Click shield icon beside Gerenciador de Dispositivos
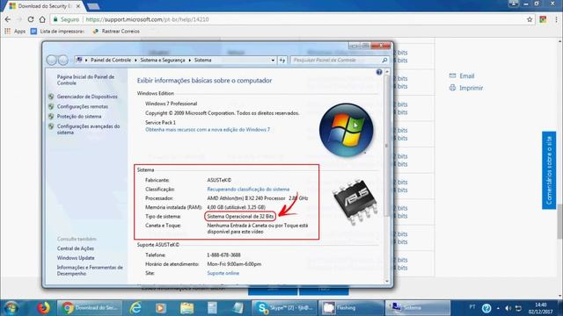The height and width of the screenshot is (316, 563). click(x=51, y=97)
